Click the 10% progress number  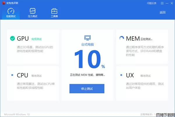point(90,59)
